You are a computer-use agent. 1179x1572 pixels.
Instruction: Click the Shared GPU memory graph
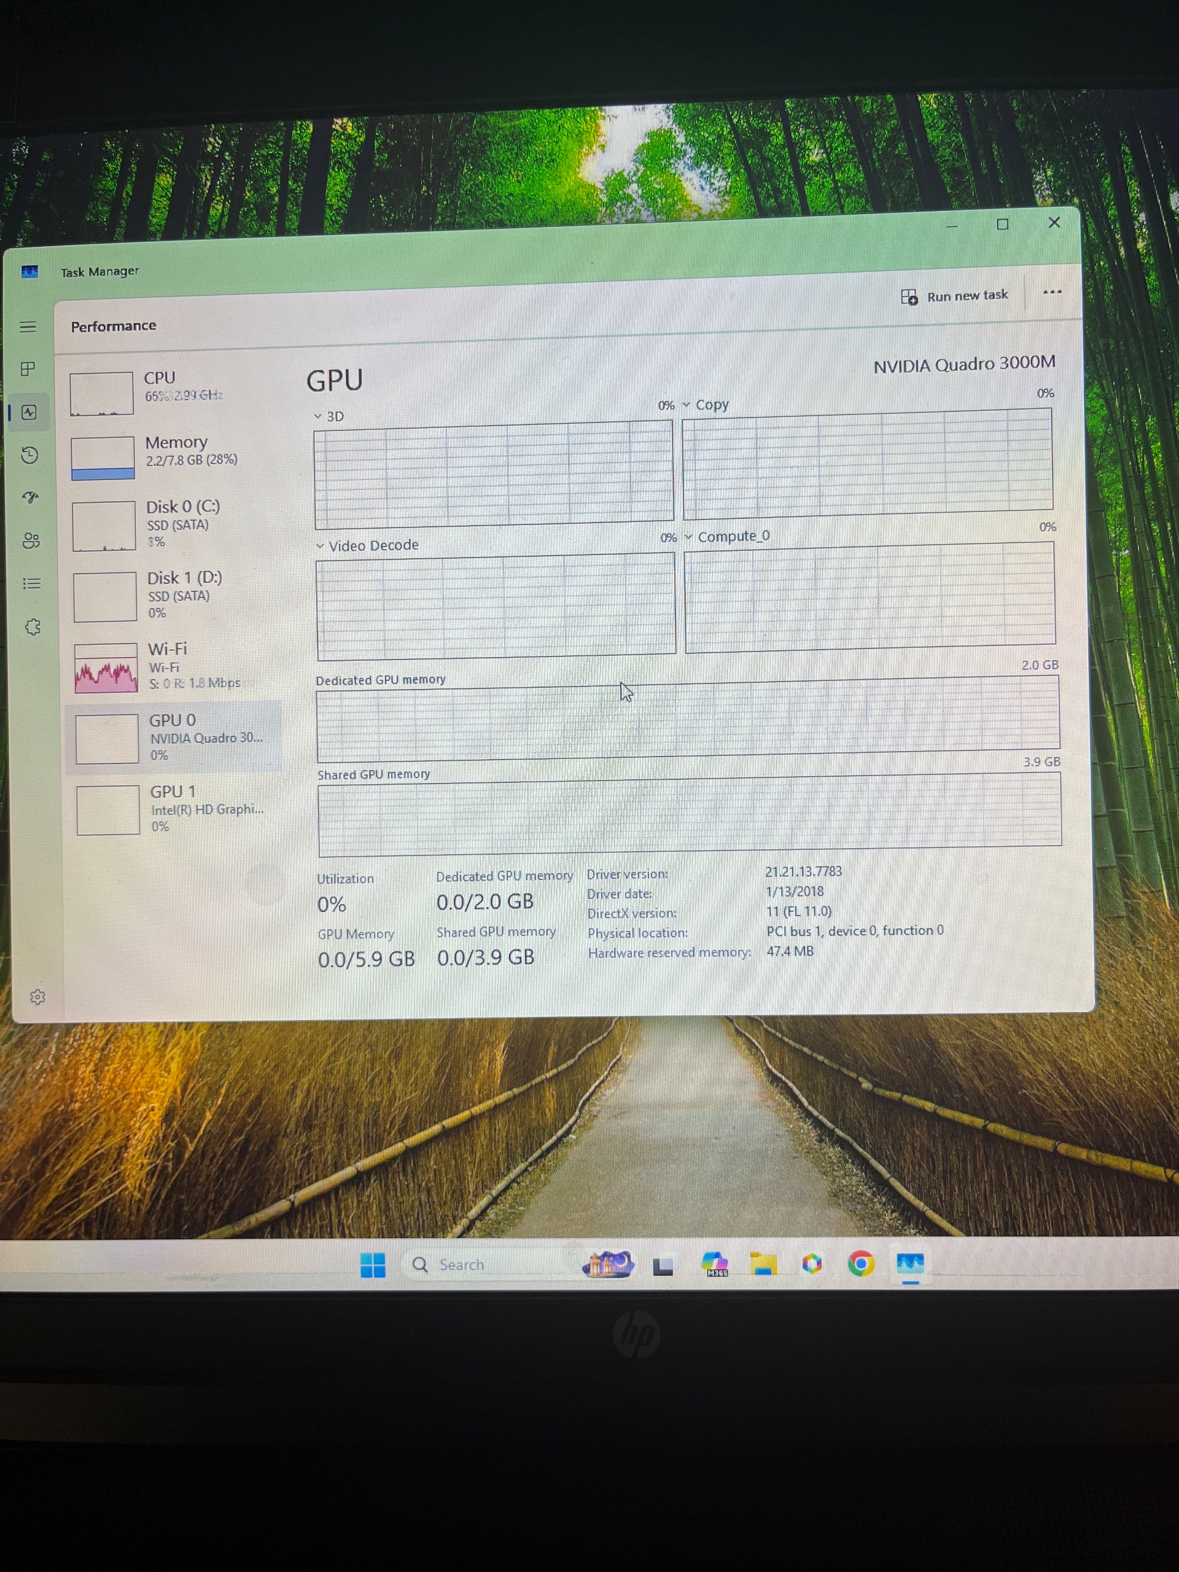[690, 815]
